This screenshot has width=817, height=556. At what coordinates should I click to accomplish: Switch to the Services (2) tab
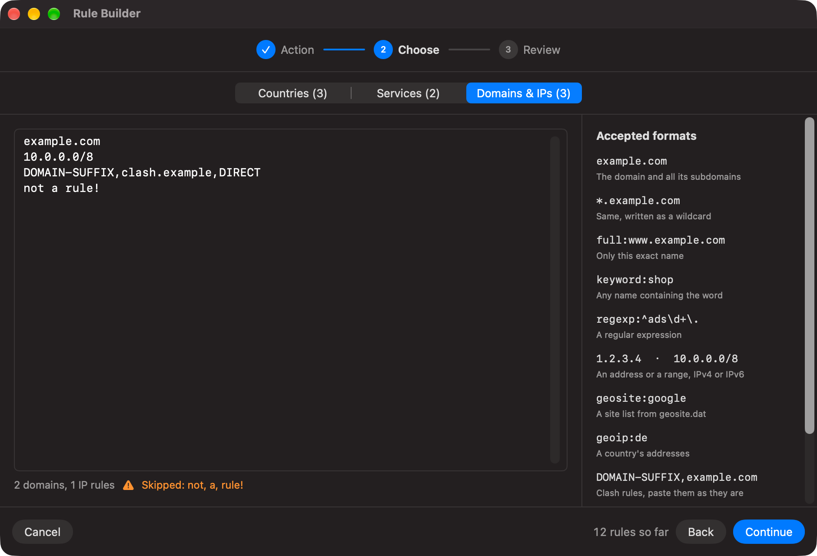pyautogui.click(x=408, y=93)
